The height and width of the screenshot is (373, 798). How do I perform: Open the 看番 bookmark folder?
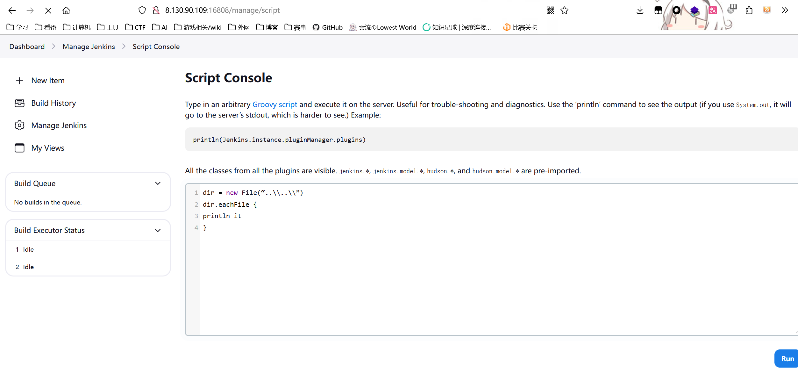click(46, 27)
